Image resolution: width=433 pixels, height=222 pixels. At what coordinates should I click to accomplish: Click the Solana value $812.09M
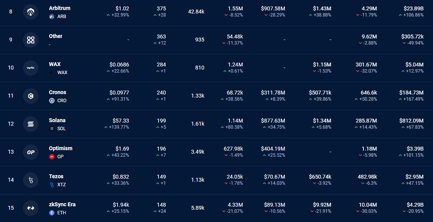[x=412, y=121]
